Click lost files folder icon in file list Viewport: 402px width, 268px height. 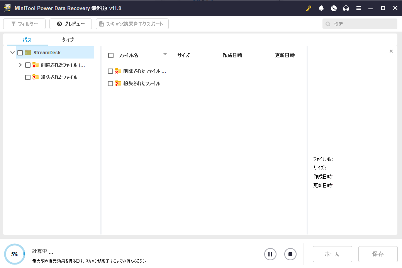pyautogui.click(x=118, y=84)
